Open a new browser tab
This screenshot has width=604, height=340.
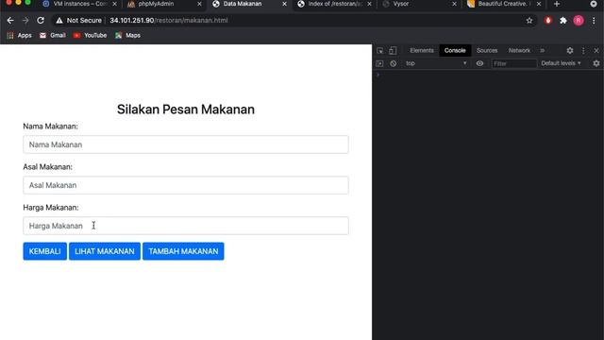[x=557, y=4]
